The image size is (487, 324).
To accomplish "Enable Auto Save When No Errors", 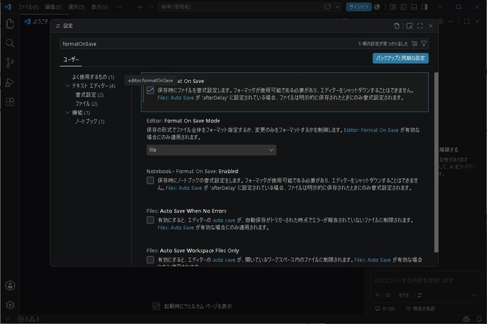I will coord(151,220).
